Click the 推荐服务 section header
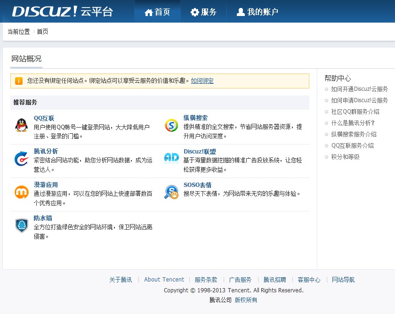395x314 pixels. tap(160, 102)
